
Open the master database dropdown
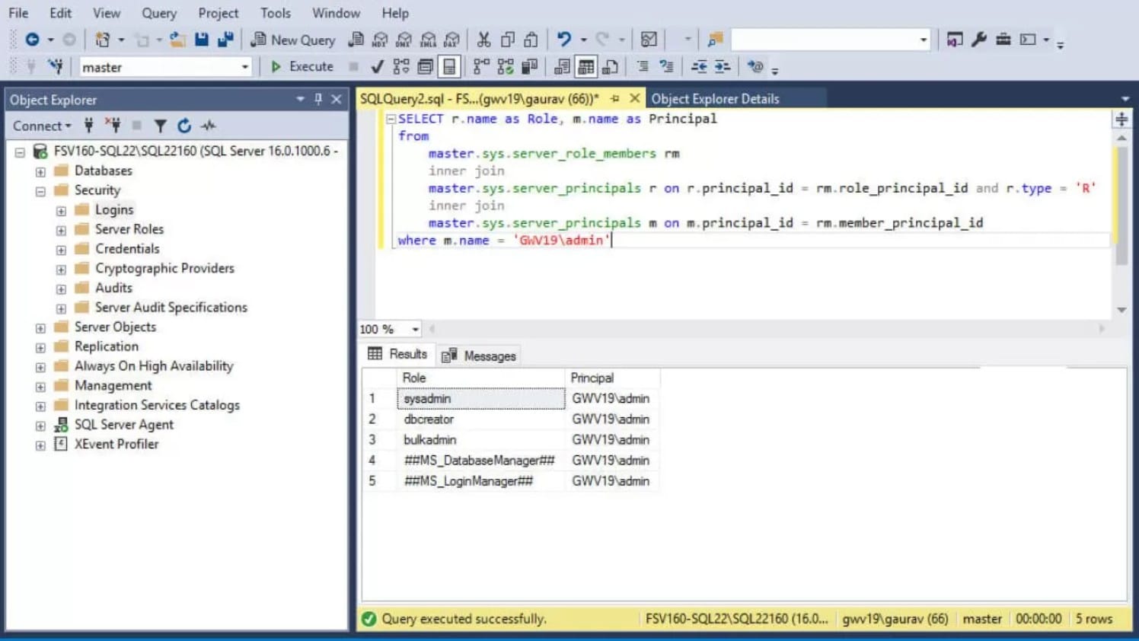[245, 67]
